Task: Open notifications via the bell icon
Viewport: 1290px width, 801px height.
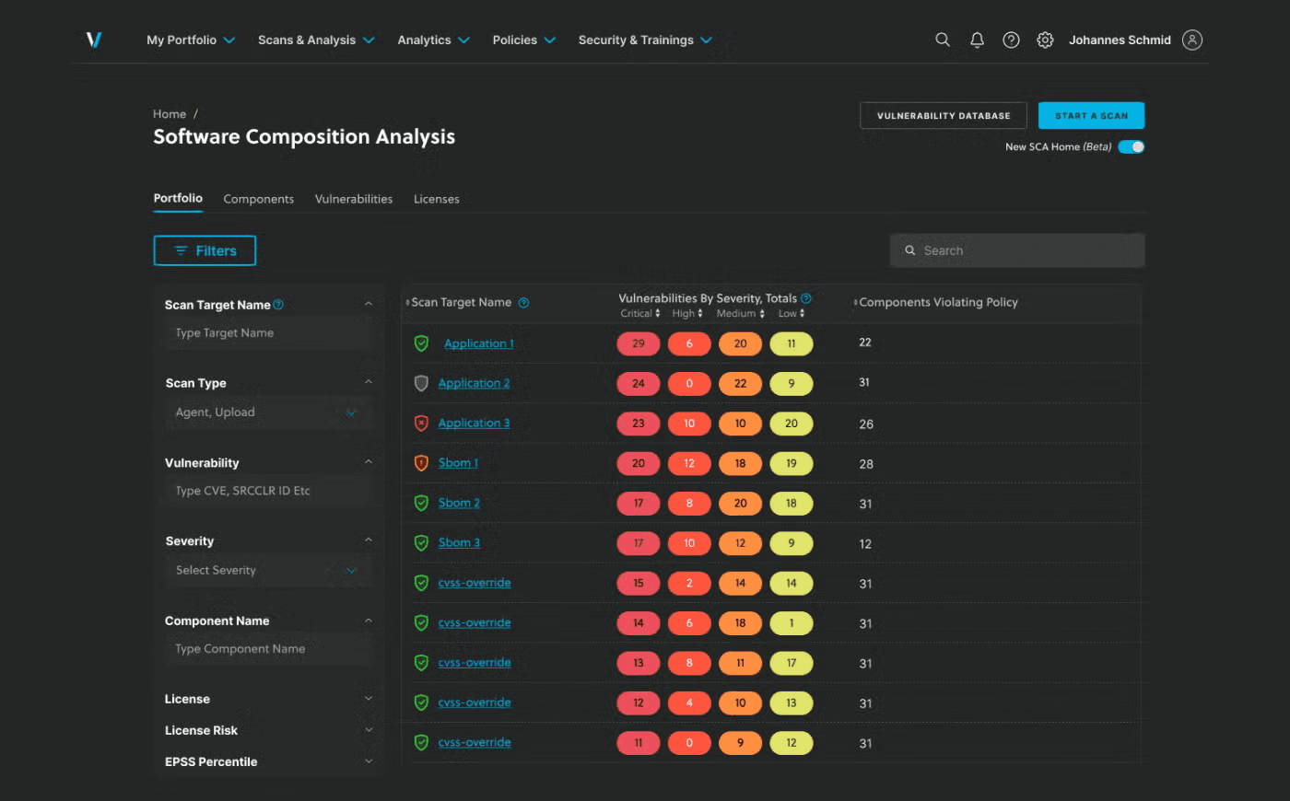Action: [x=977, y=40]
